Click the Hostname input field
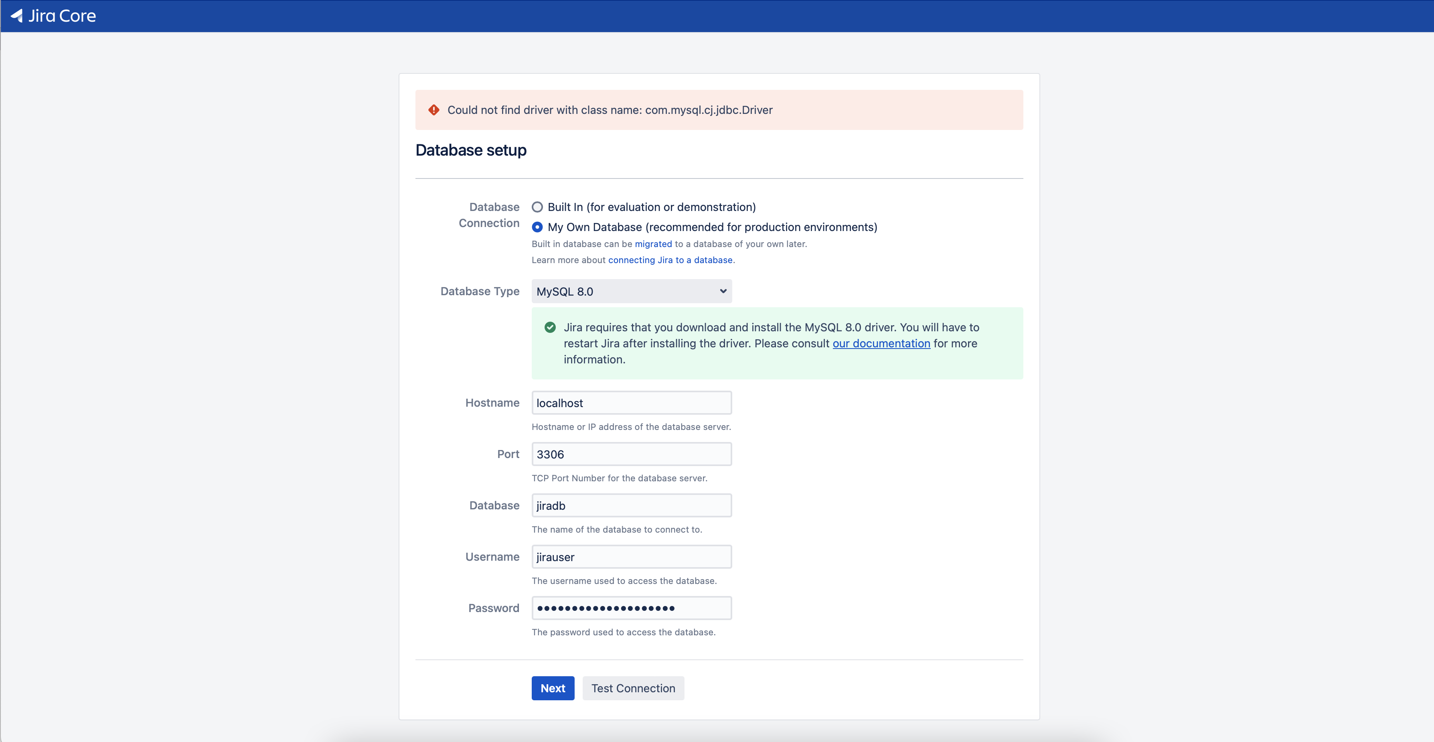 (x=631, y=403)
